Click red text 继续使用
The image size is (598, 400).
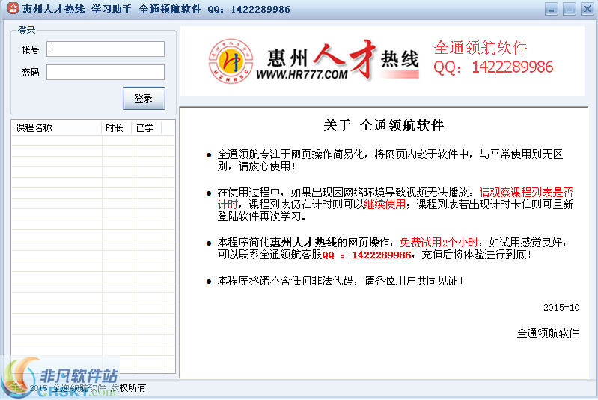click(x=385, y=204)
